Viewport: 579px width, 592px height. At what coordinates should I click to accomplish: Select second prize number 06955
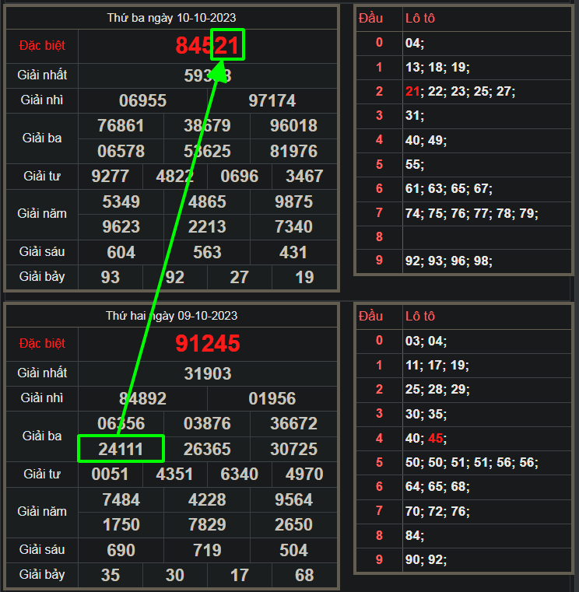point(142,101)
